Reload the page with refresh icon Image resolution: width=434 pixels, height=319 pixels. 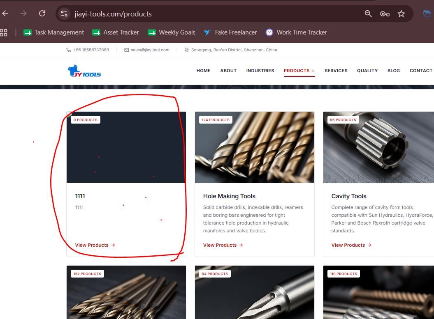42,13
